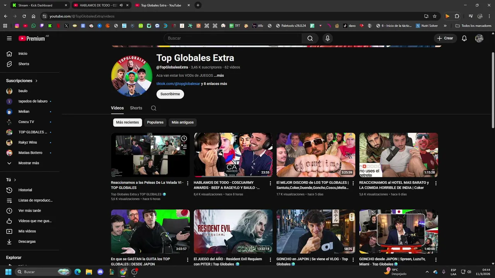Screen dimensions: 495x278
Task: Open the browser Extensions puzzle icon
Action: (x=457, y=16)
